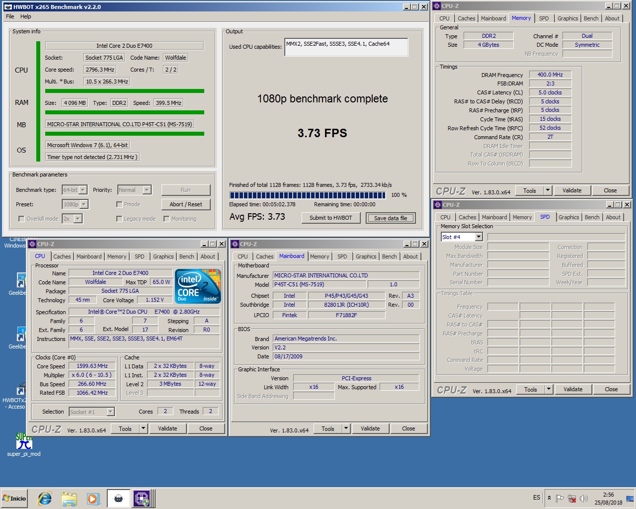The height and width of the screenshot is (509, 636).
Task: Open Windows Media Player from the taskbar
Action: [93, 499]
